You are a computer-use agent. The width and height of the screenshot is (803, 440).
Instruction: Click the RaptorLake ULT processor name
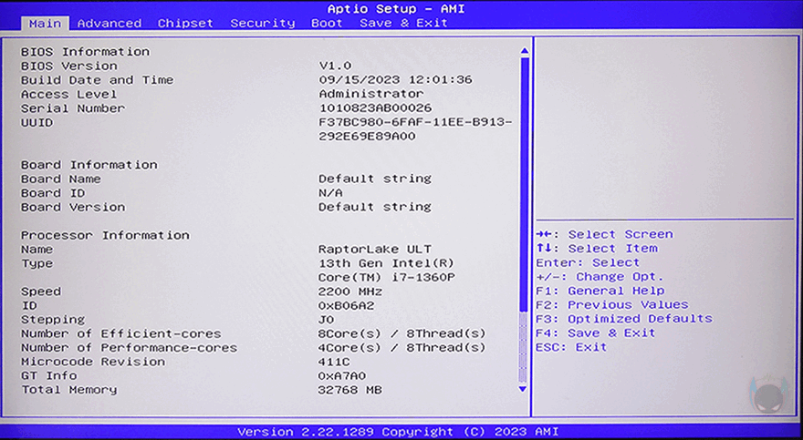(x=374, y=250)
